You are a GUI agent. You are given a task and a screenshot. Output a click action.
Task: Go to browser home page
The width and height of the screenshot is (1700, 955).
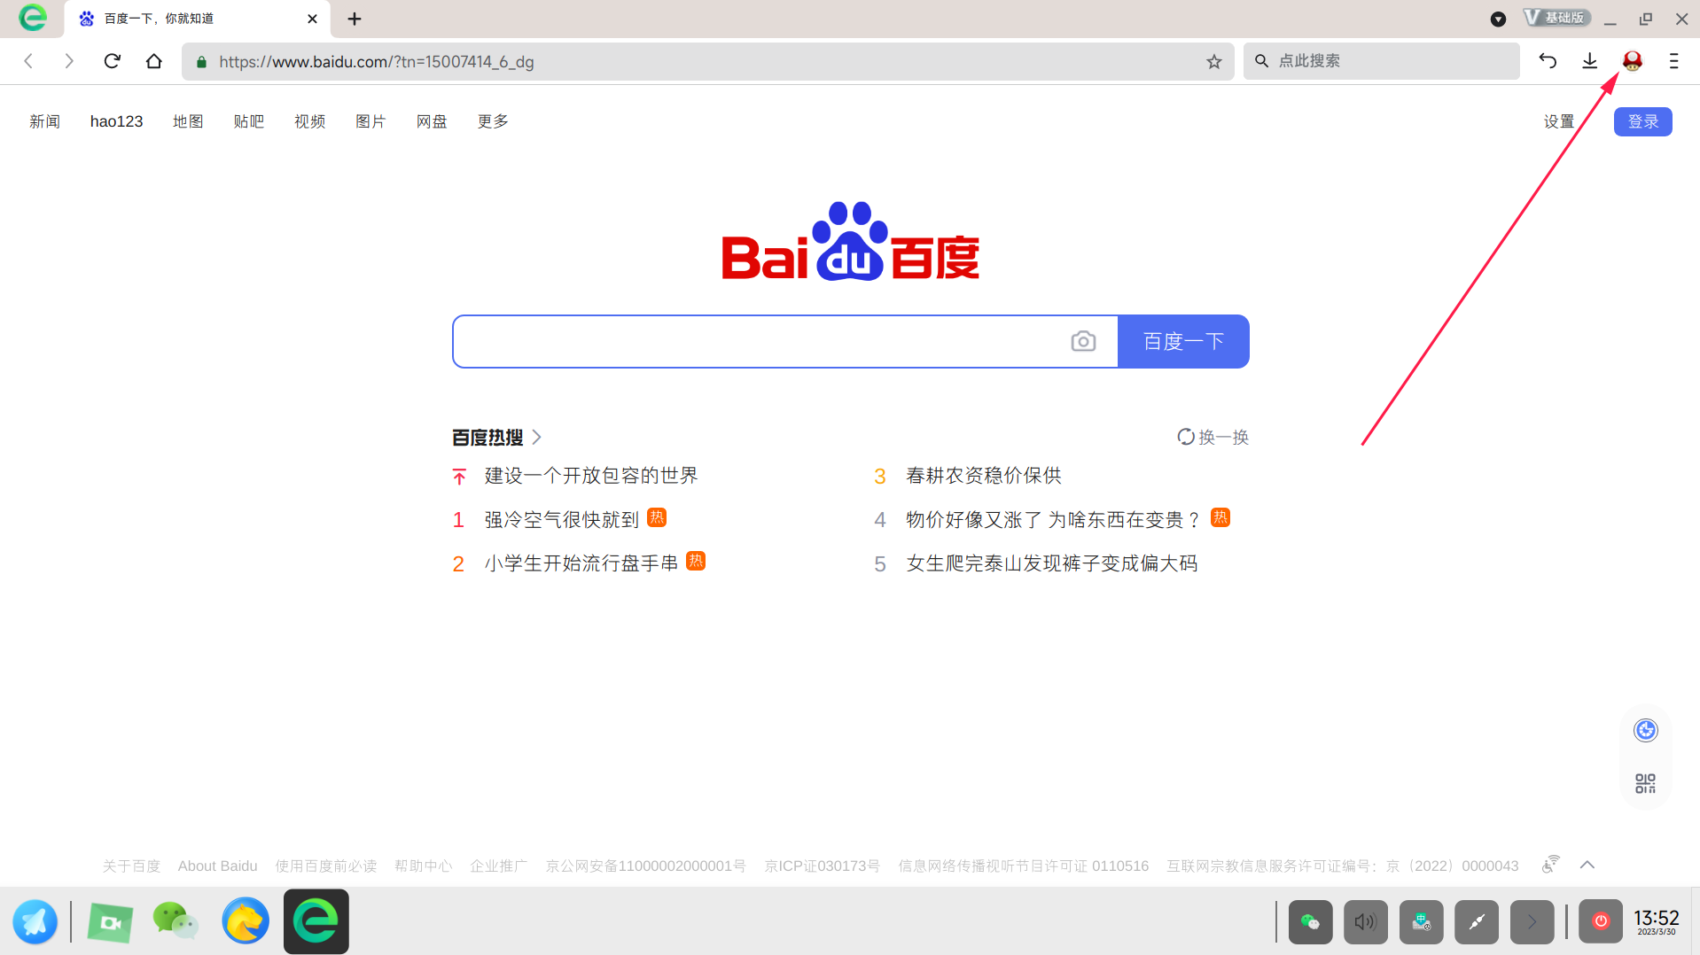[154, 61]
